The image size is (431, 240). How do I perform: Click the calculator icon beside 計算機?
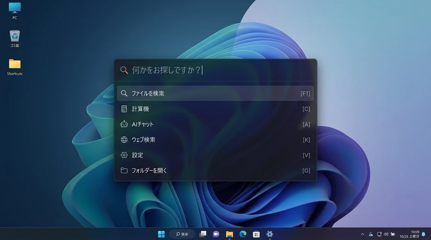pos(124,109)
